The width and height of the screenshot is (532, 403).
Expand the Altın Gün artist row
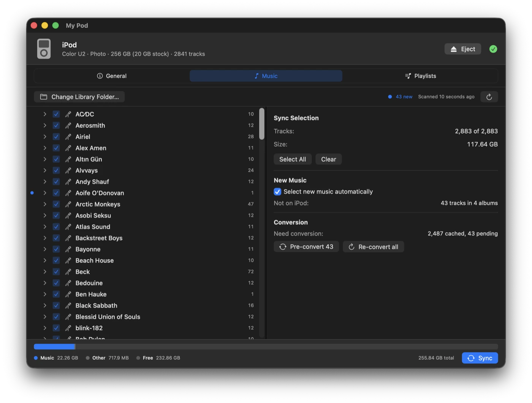[45, 159]
